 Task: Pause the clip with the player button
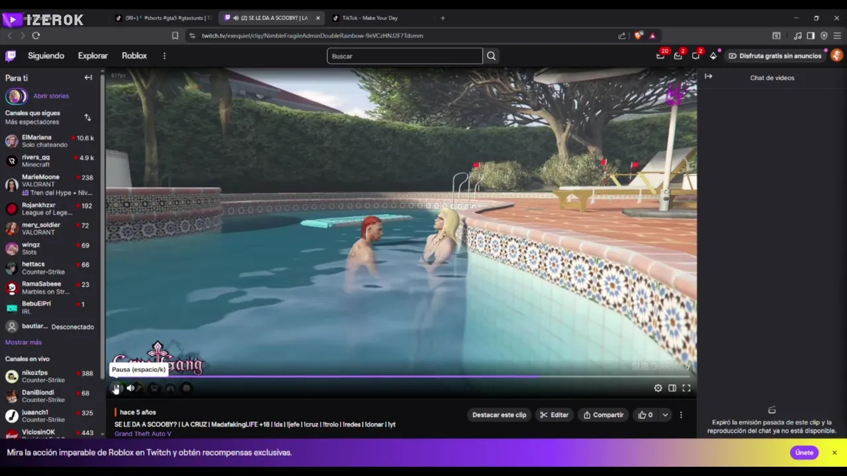click(x=116, y=388)
